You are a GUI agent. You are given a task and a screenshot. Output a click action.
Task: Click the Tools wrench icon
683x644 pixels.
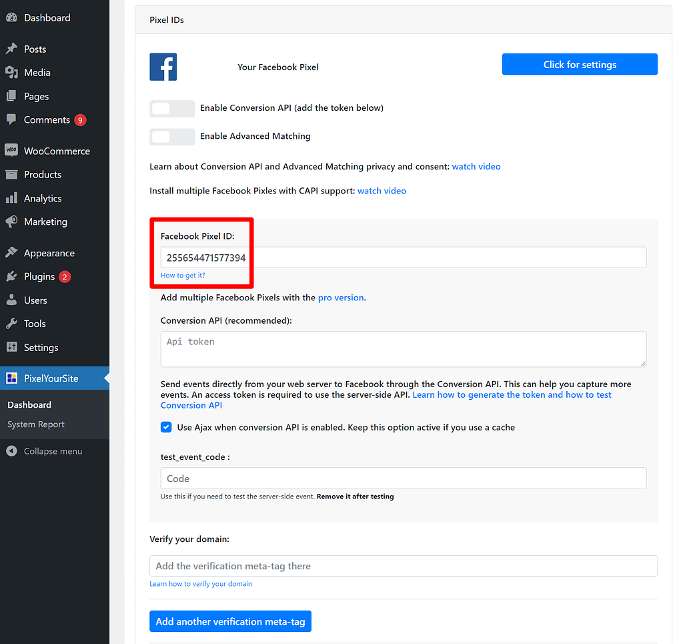[12, 323]
